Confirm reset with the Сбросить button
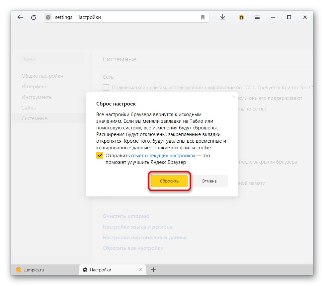The width and height of the screenshot is (324, 286). [x=169, y=181]
